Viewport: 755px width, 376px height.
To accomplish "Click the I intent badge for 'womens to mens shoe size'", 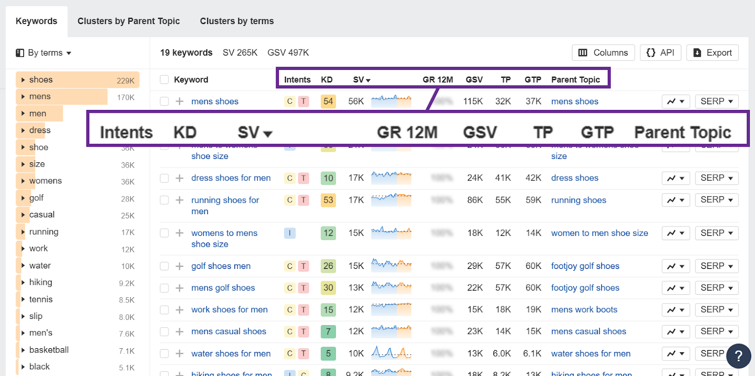I will 290,233.
